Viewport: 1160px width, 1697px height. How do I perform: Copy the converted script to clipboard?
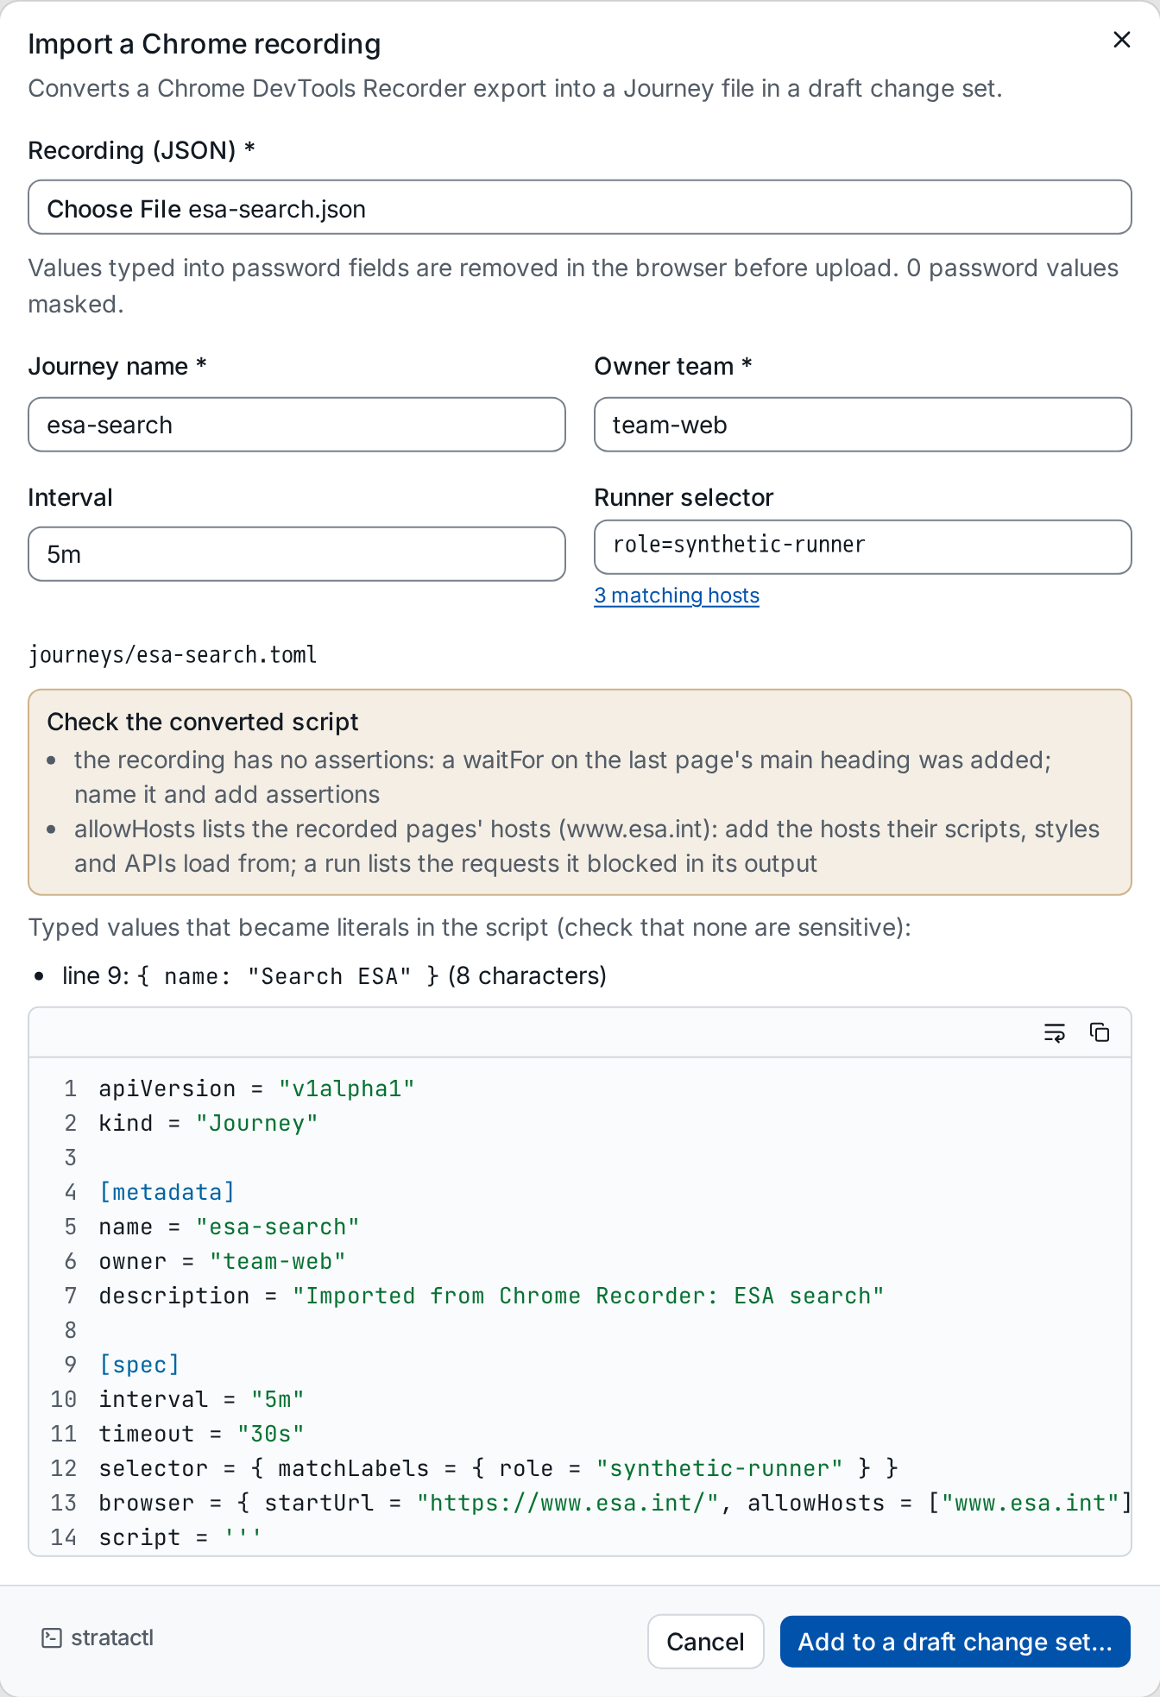tap(1099, 1032)
